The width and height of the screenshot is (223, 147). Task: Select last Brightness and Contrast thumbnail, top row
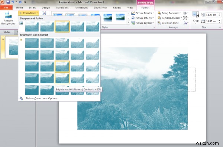93,43
